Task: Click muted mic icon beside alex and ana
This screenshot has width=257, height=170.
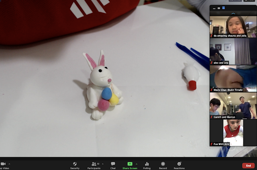Action: pos(212,63)
